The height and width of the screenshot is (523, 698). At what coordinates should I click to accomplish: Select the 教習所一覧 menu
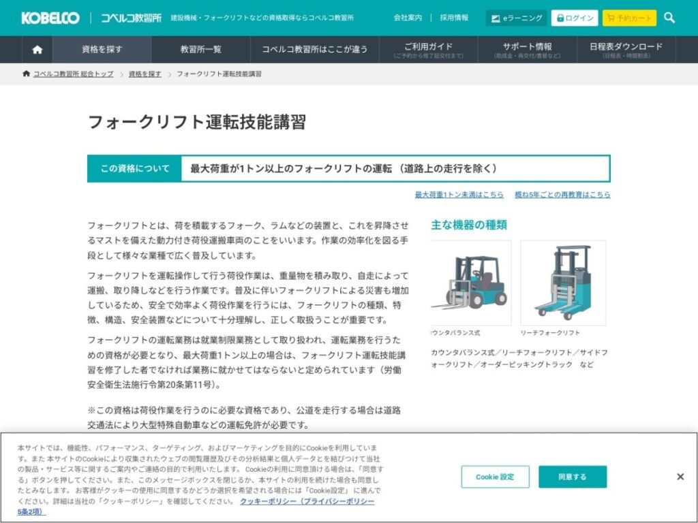tap(201, 49)
